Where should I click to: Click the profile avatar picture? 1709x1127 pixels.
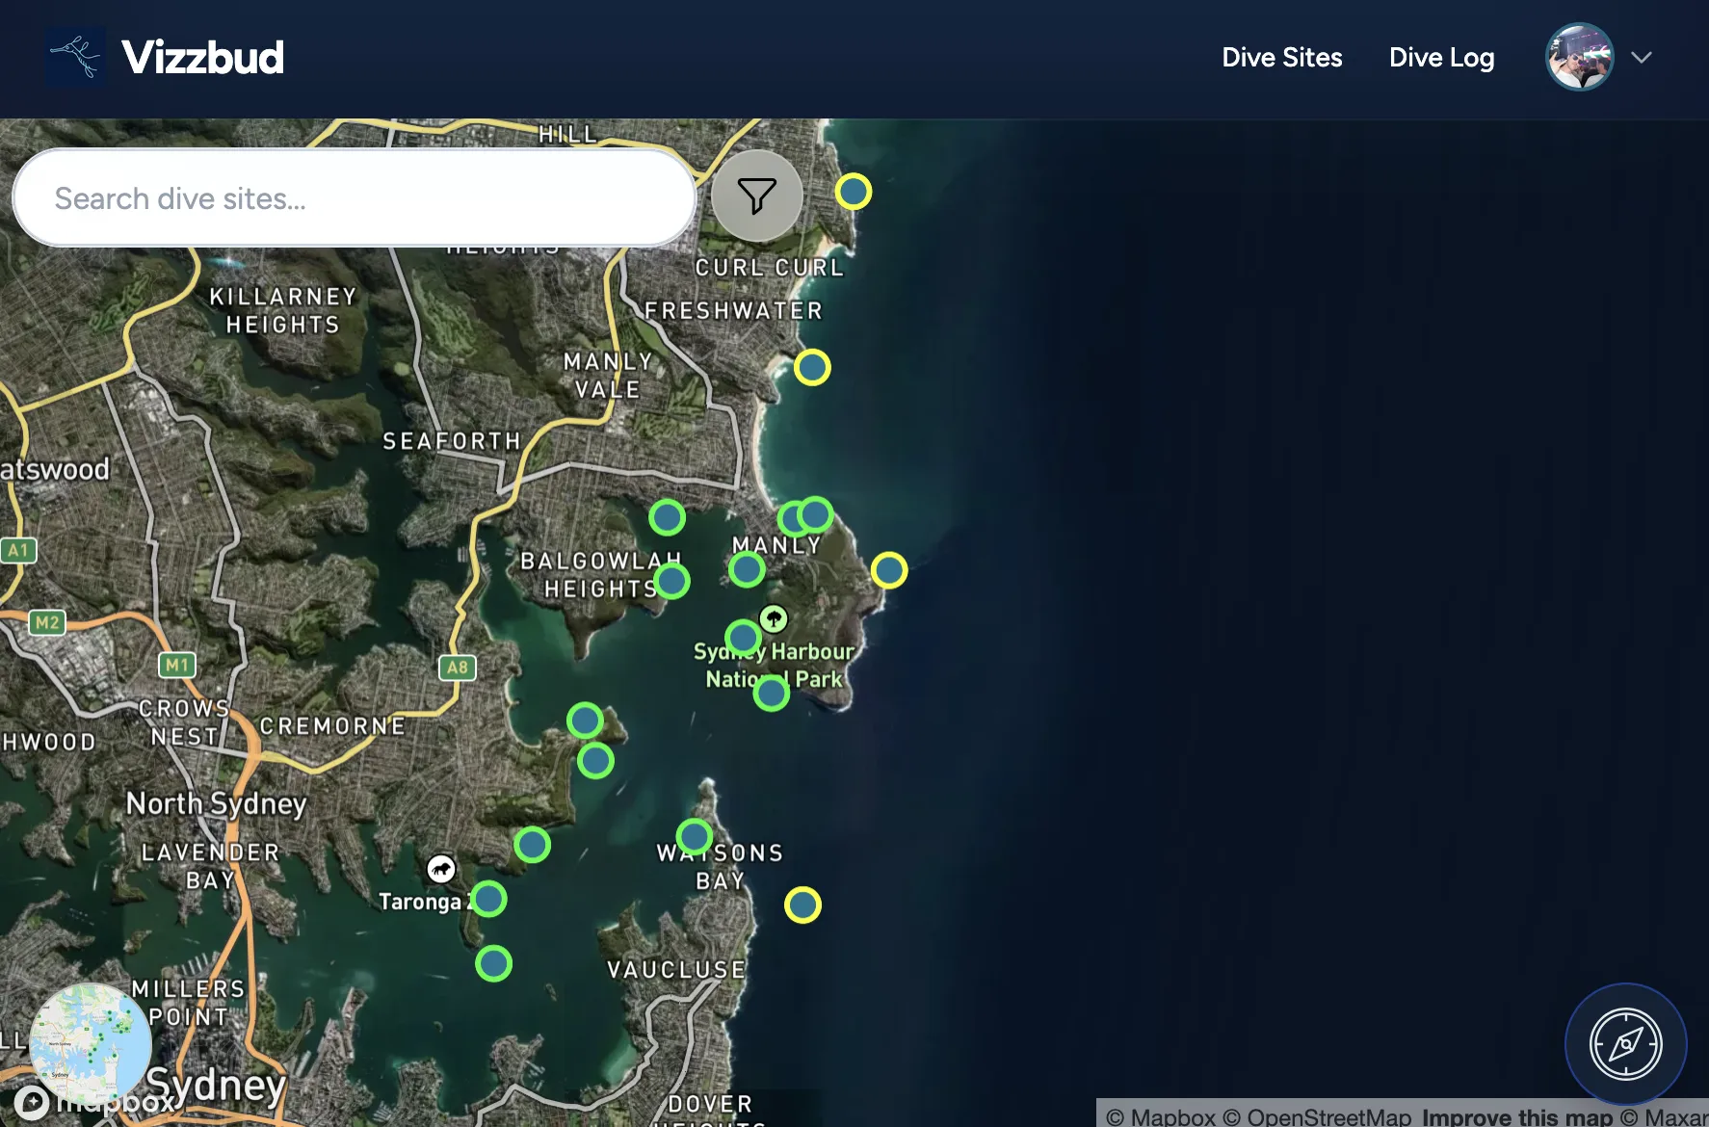1579,56
